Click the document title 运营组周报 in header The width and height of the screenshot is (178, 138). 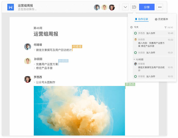tap(25, 5)
